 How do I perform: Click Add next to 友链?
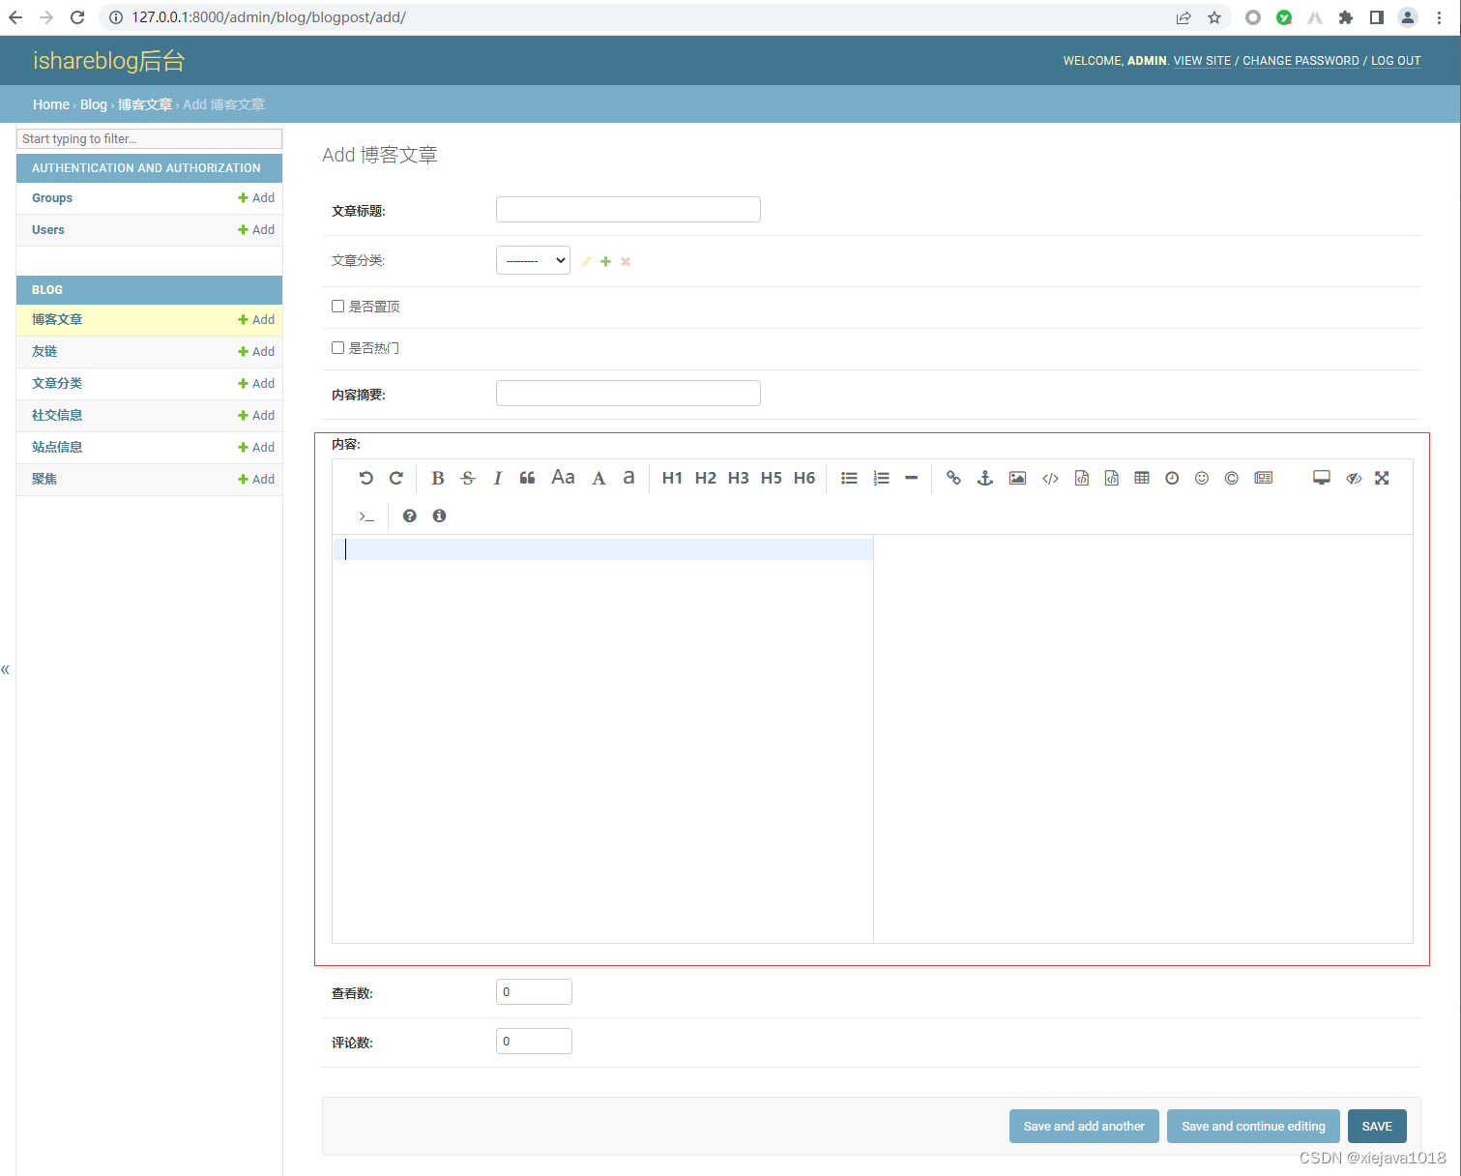click(x=256, y=352)
